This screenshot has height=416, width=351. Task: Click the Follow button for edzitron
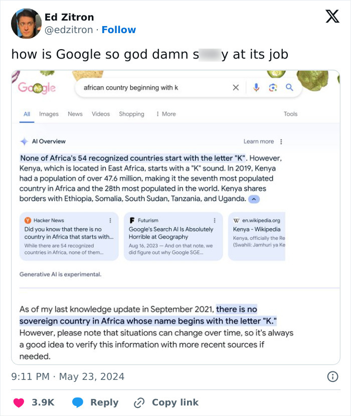119,30
